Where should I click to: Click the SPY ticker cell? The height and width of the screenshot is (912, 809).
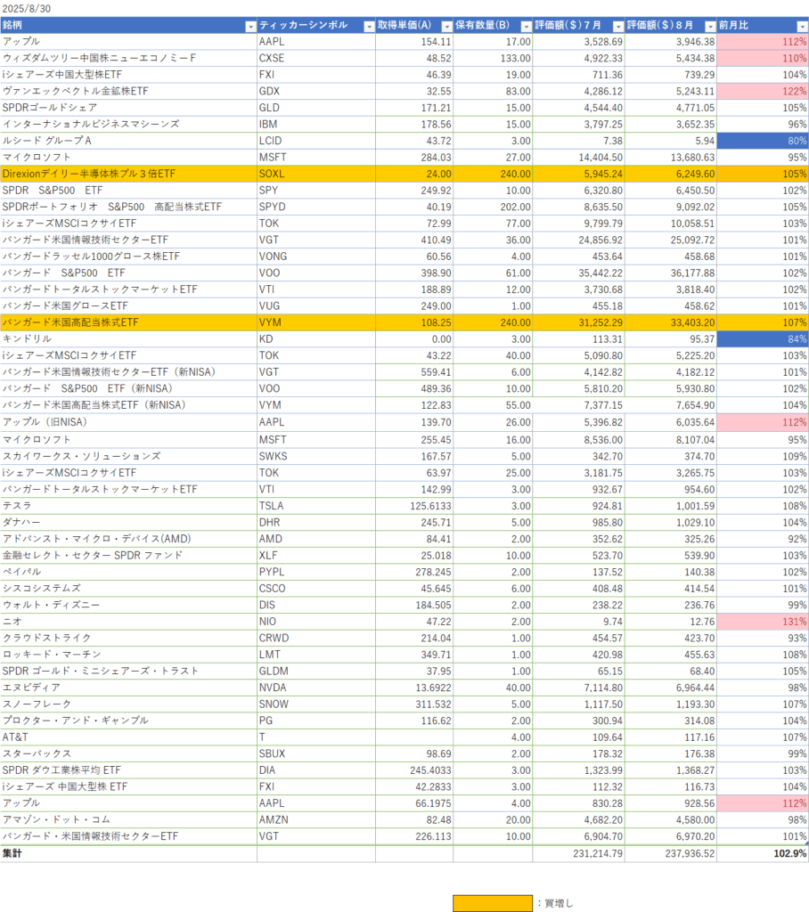(316, 191)
